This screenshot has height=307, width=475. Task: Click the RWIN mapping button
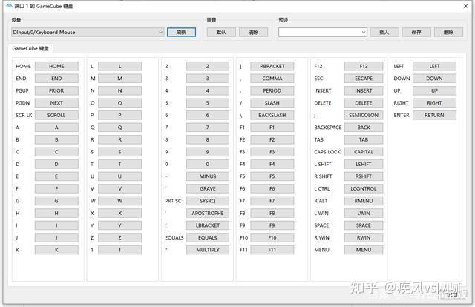[x=364, y=238]
